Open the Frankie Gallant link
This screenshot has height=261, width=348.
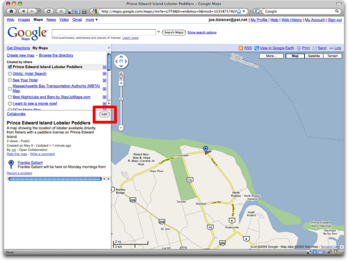pyautogui.click(x=30, y=162)
